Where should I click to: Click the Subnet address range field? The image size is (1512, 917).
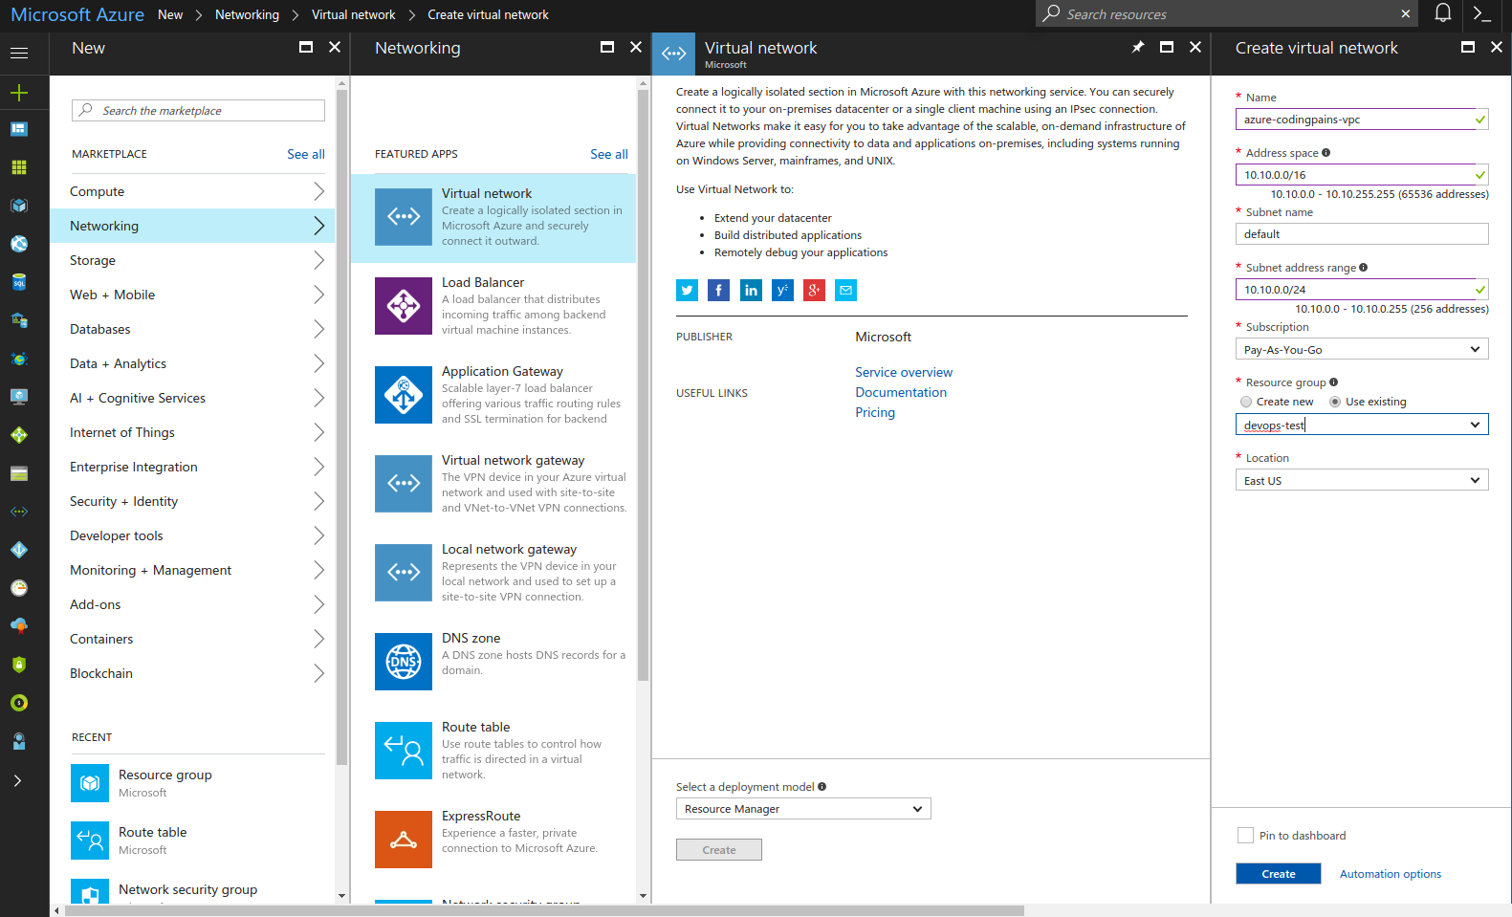(x=1362, y=290)
